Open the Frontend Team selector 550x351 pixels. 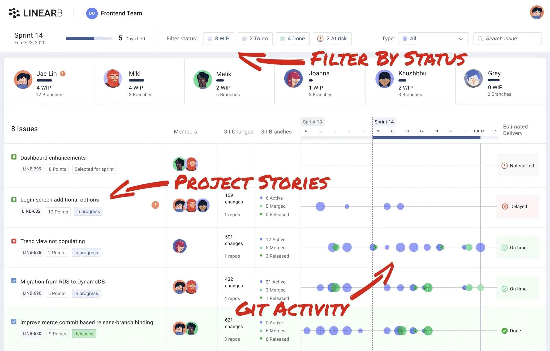point(114,13)
